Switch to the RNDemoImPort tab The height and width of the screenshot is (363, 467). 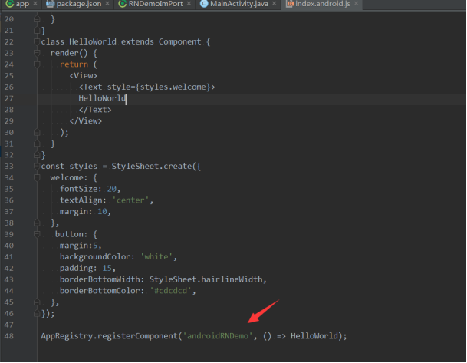coord(156,4)
